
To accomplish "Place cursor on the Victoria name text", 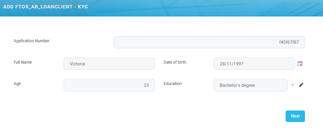I will tap(77, 64).
